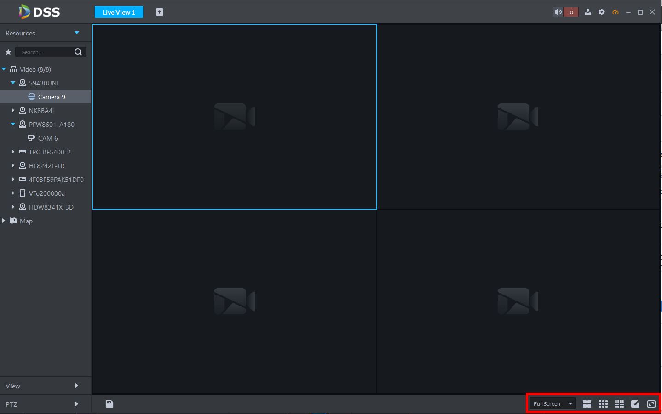Expand the PTZ panel
Viewport: 662px width, 414px height.
46,404
